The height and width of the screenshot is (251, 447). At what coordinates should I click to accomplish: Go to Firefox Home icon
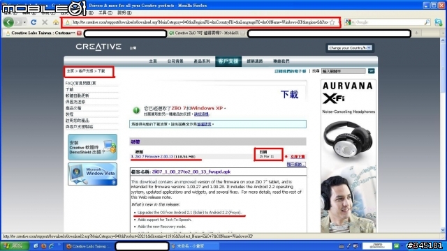pyautogui.click(x=56, y=22)
